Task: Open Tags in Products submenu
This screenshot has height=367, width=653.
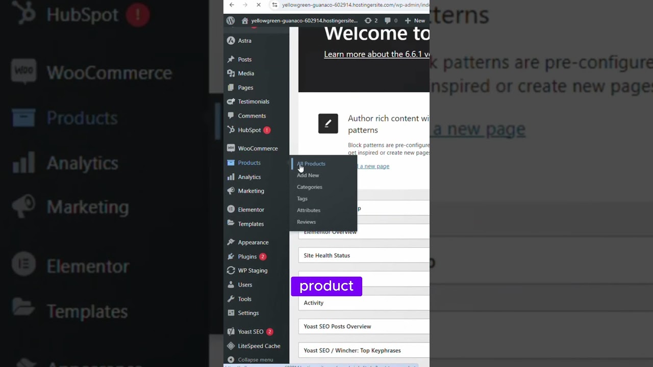Action: 302,199
